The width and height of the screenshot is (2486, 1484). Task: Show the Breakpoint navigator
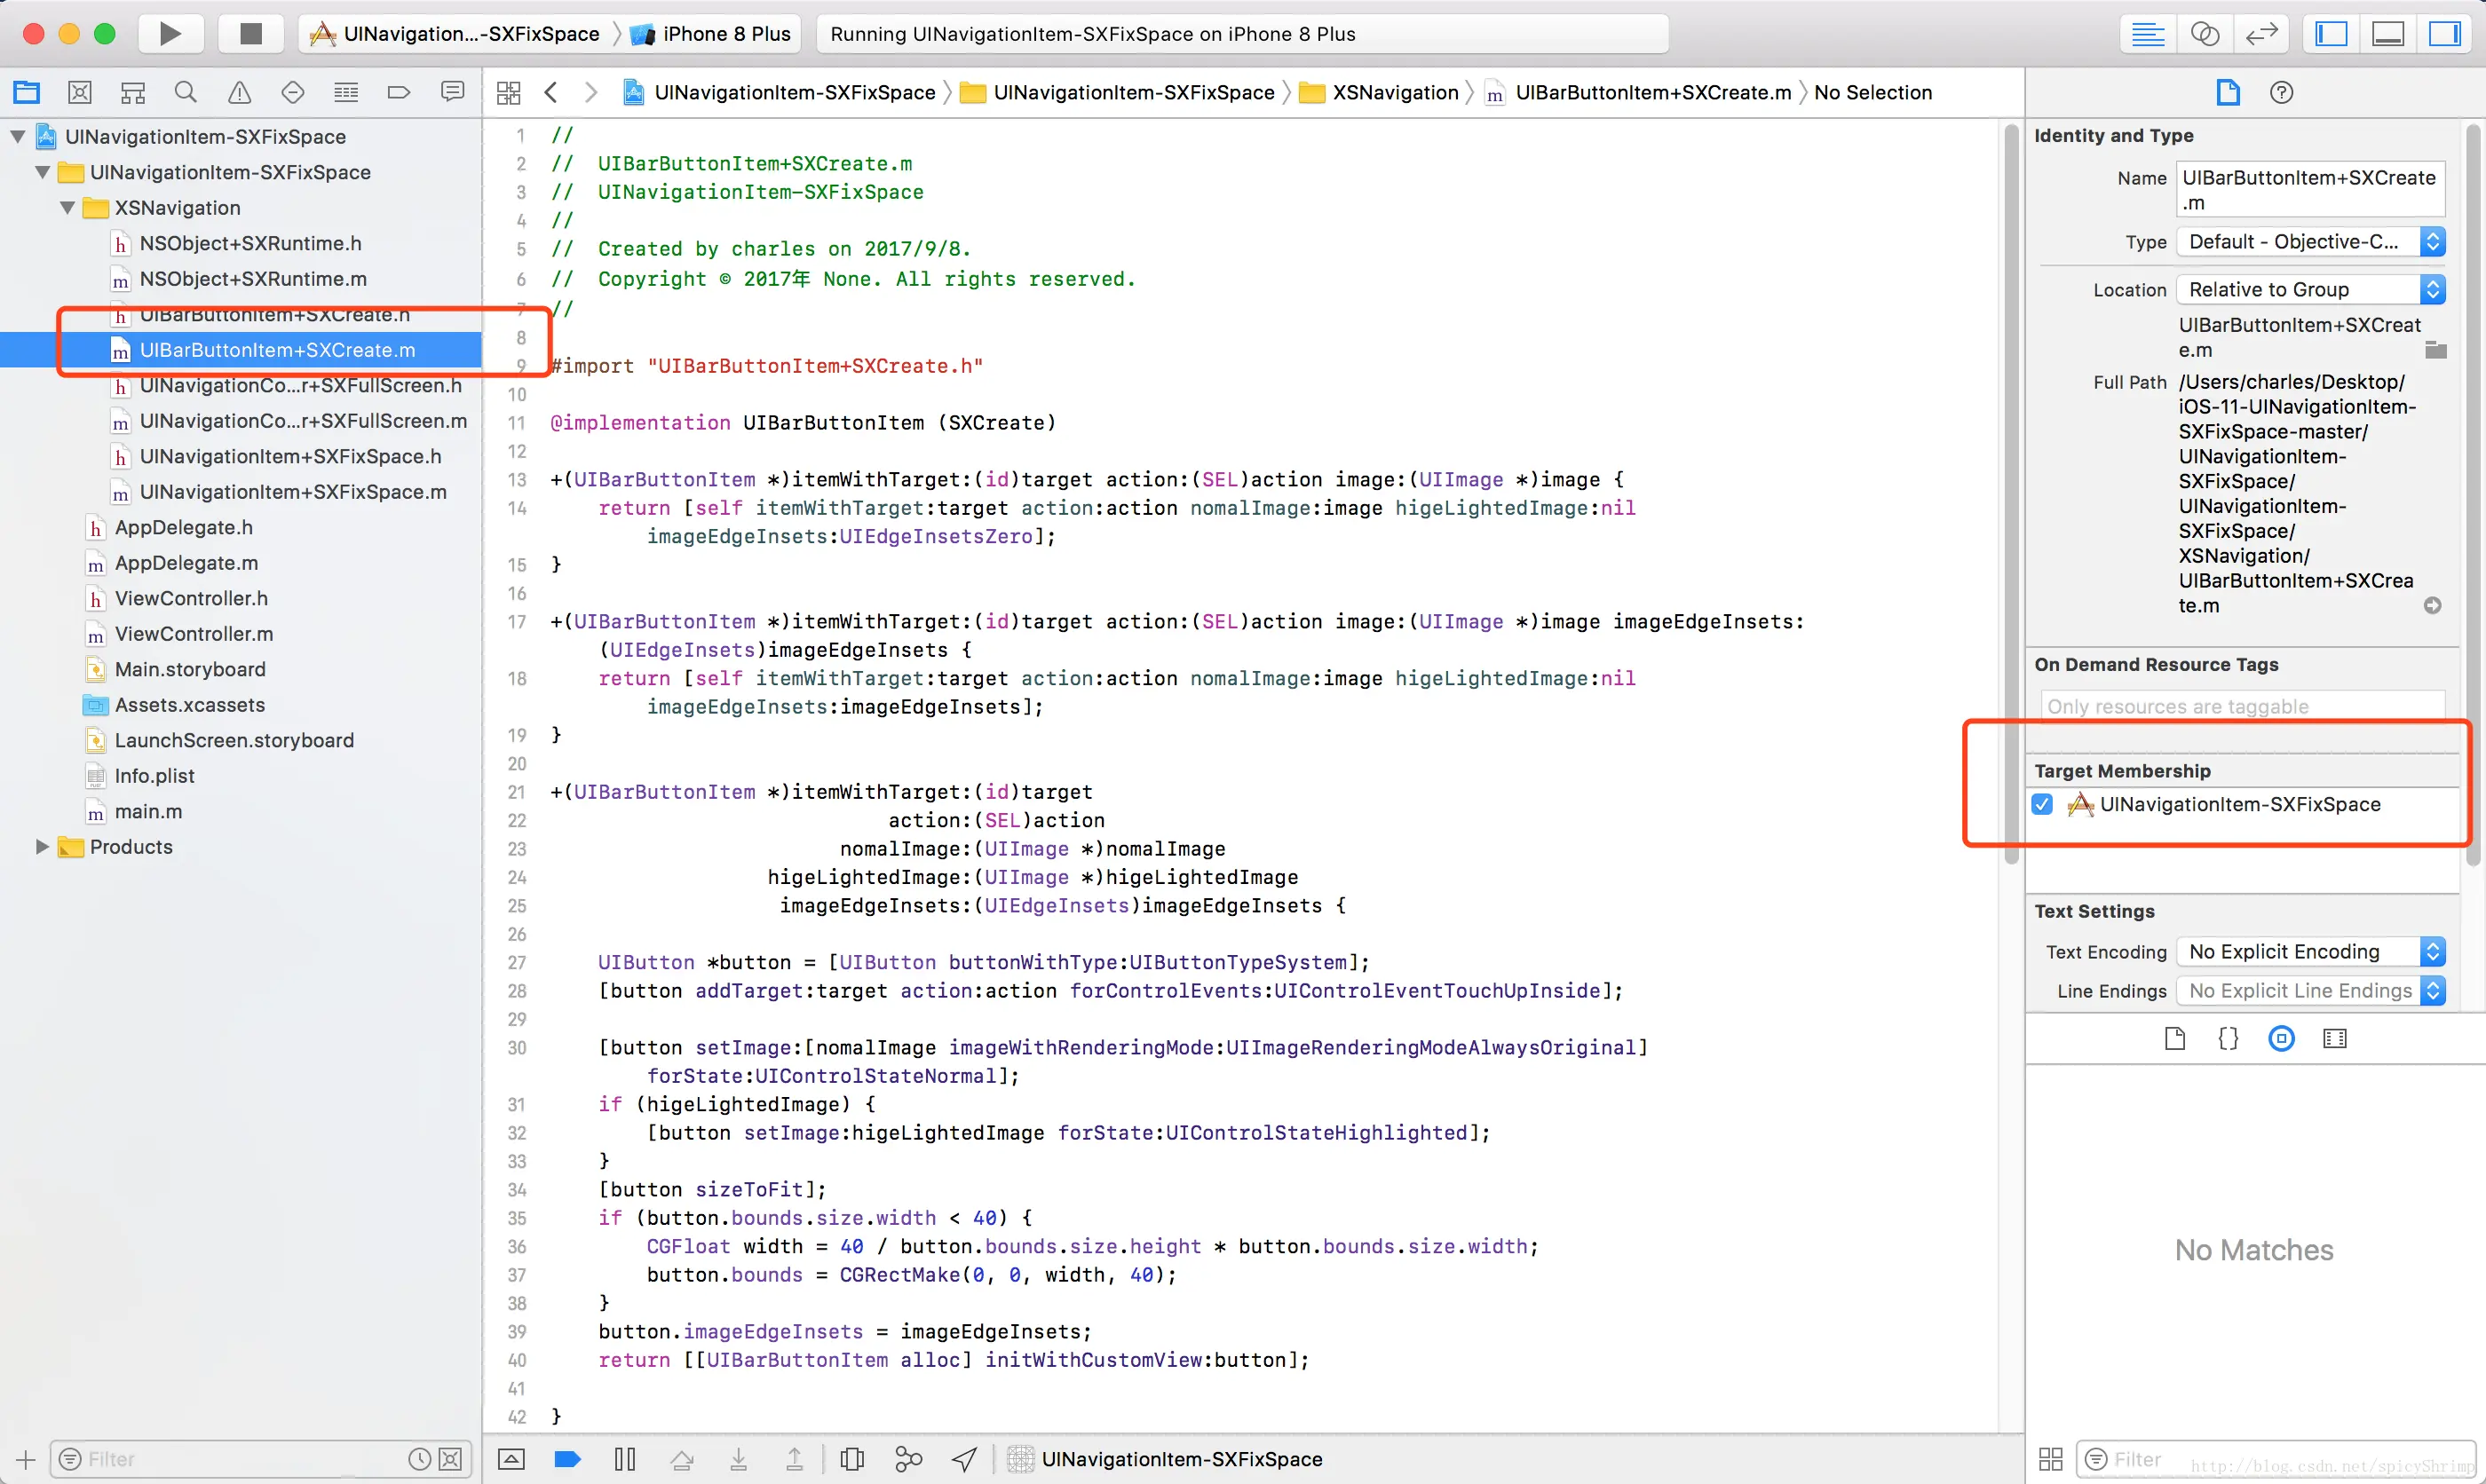pos(398,93)
